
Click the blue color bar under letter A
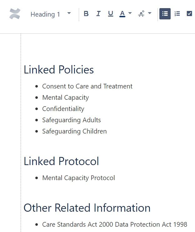(122, 17)
